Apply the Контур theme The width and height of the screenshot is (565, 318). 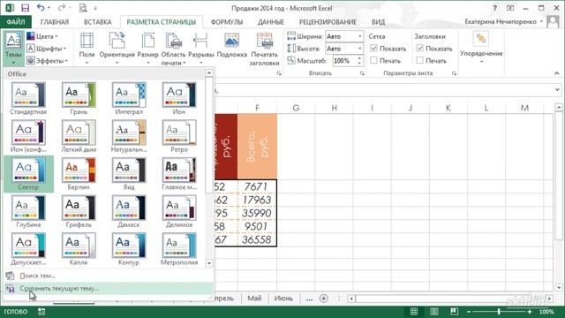point(129,249)
